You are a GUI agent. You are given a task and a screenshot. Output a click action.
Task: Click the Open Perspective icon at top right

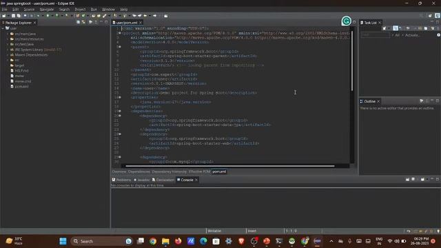coord(430,16)
